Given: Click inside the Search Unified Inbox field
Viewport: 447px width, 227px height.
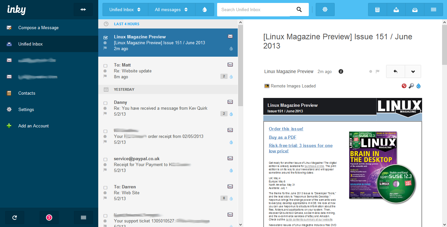Looking at the screenshot, I should (x=254, y=9).
